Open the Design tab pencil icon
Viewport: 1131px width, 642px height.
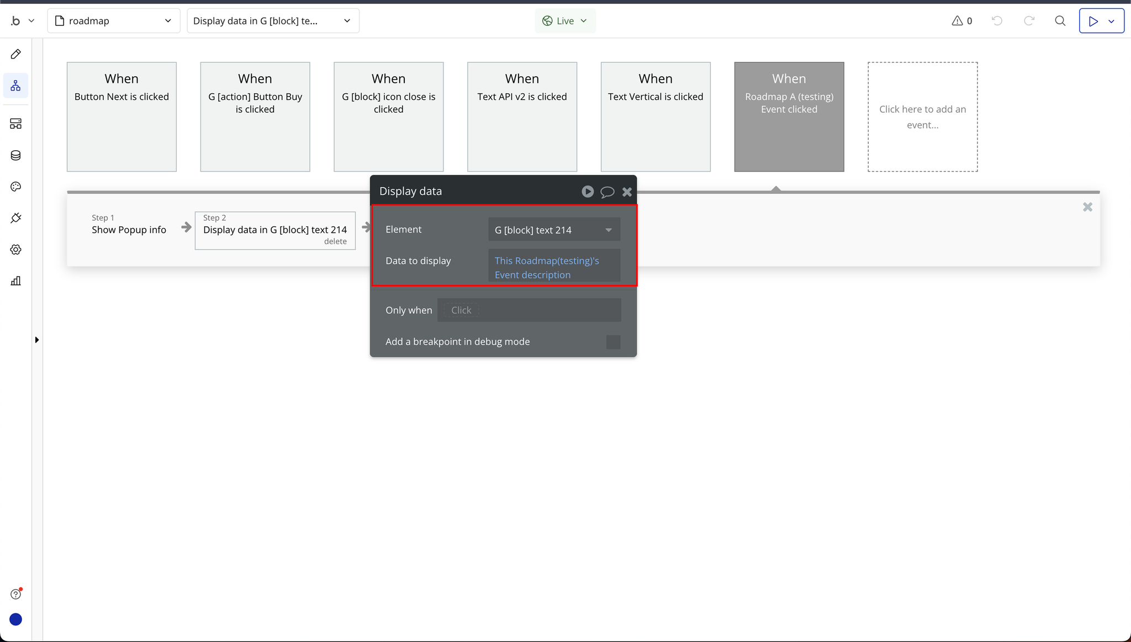tap(15, 54)
